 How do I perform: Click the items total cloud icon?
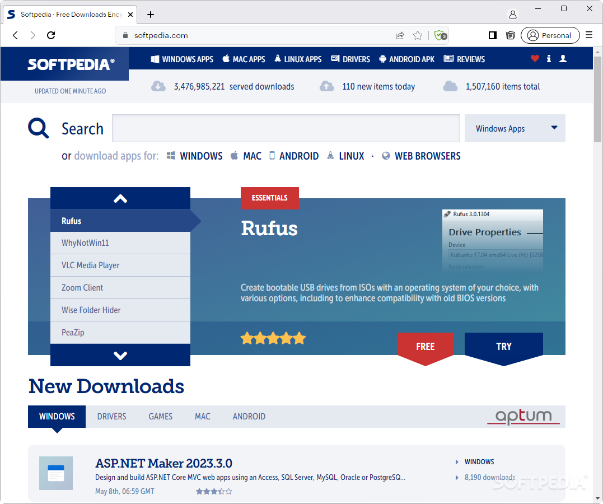click(x=450, y=86)
